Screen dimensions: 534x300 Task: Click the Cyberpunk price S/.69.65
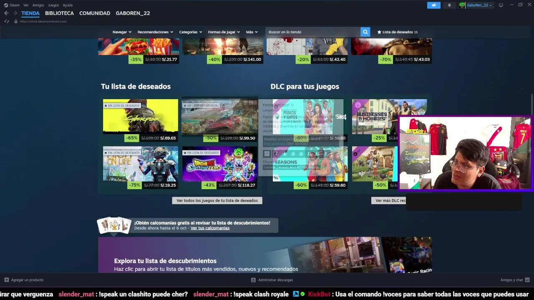tap(168, 138)
